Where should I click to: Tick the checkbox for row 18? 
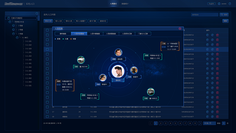[x=47, y=117]
